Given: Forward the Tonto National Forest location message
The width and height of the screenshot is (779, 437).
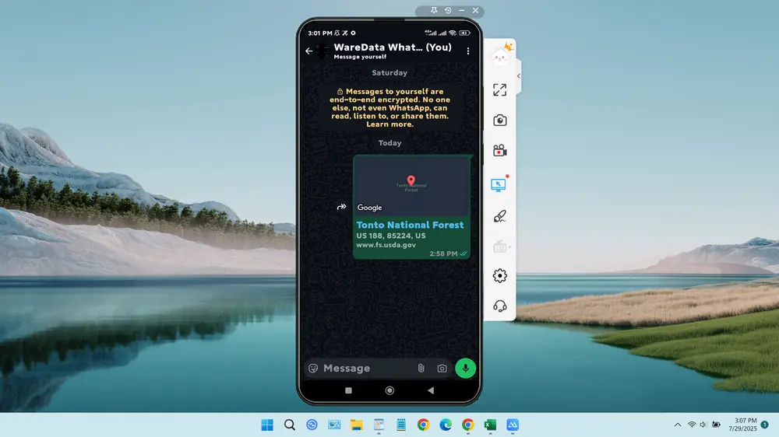Looking at the screenshot, I should tap(341, 207).
